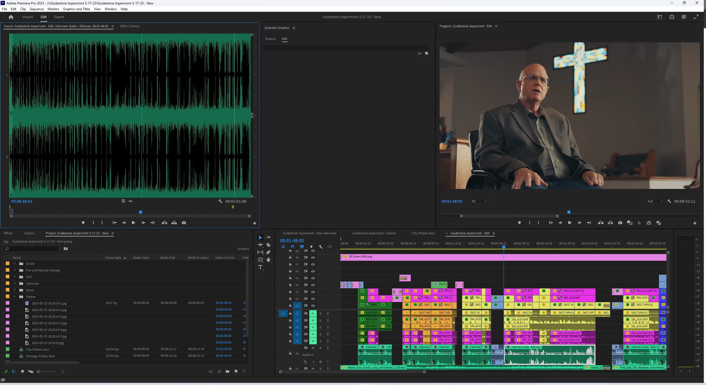Open the Fit zoom level dropdown

tap(479, 201)
